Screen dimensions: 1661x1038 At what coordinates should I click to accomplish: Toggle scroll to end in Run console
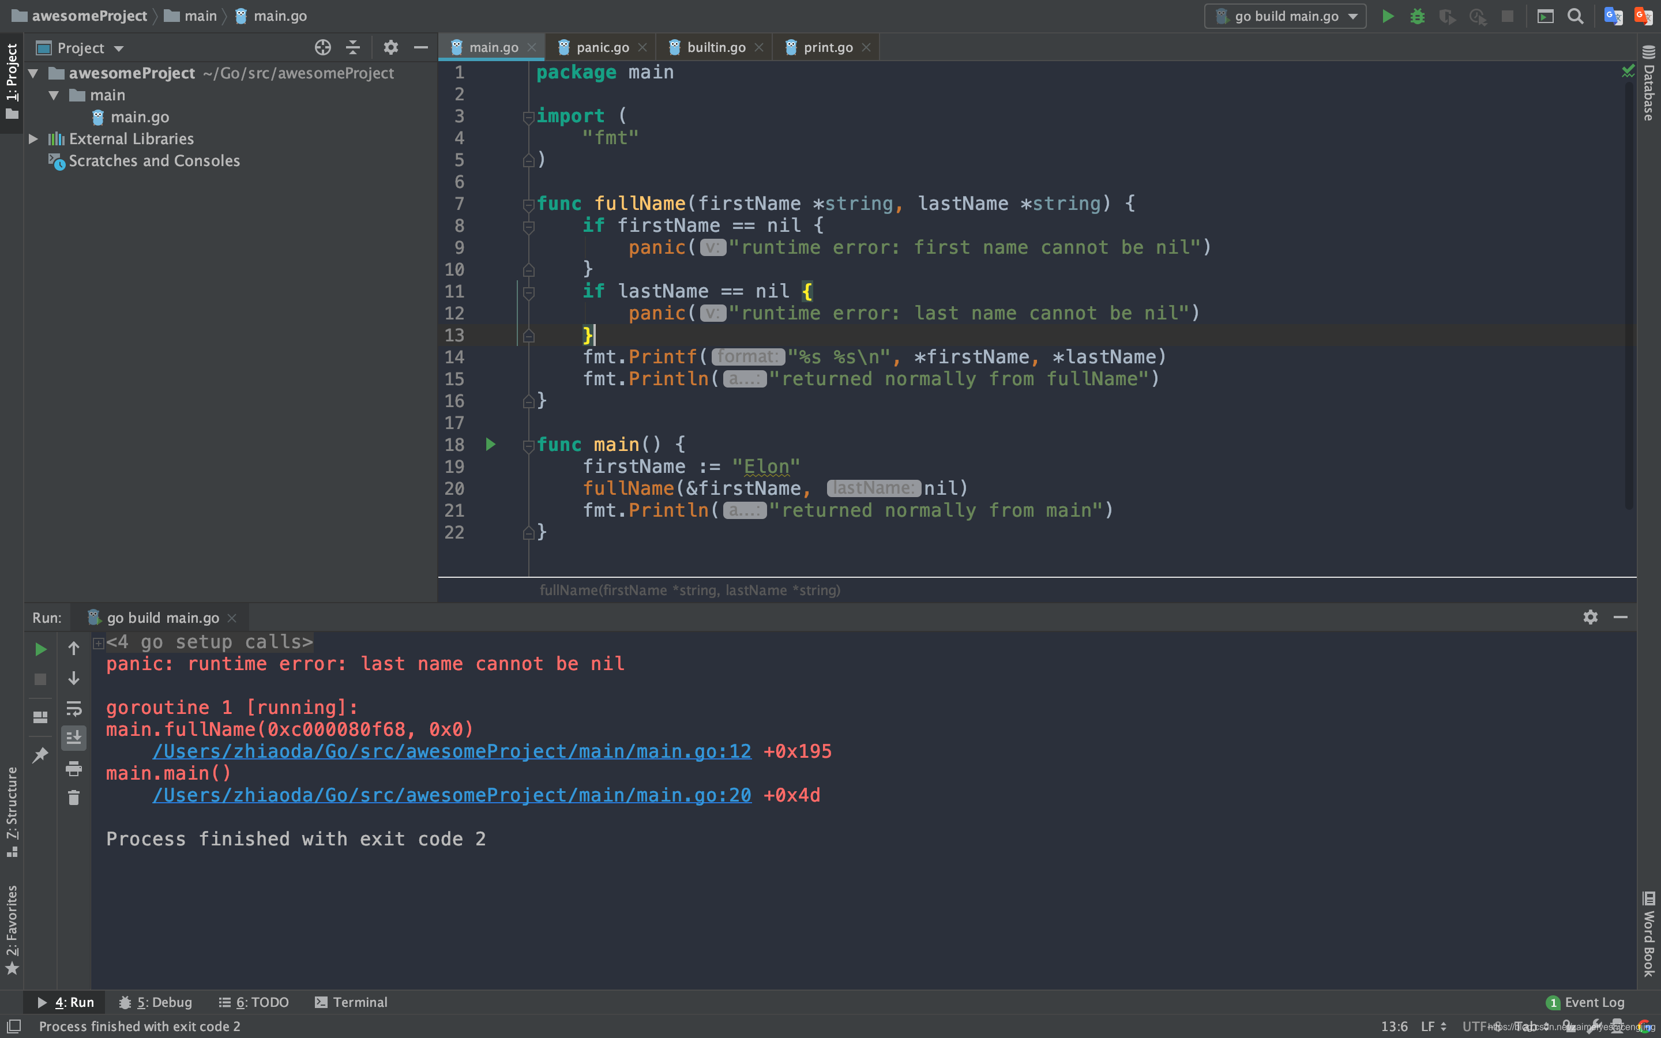pos(73,738)
